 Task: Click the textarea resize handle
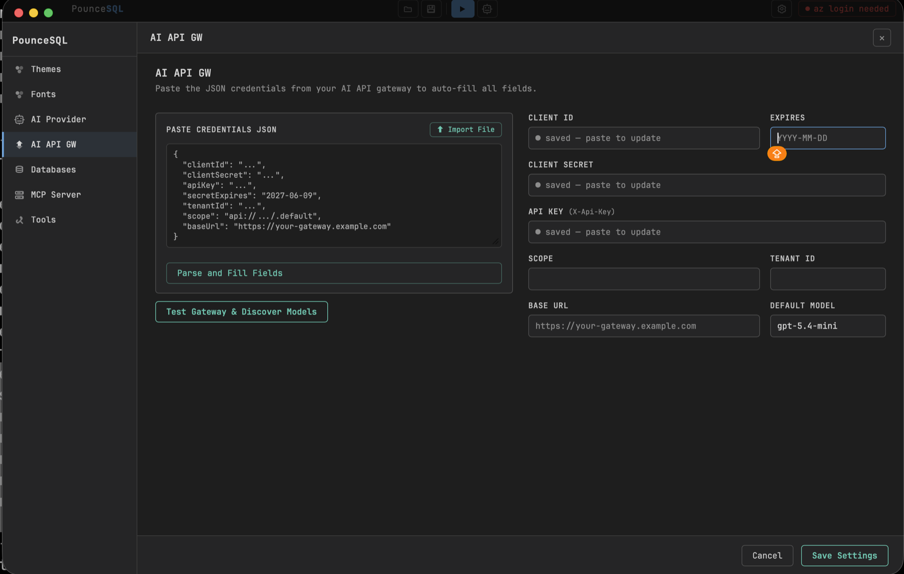point(495,242)
